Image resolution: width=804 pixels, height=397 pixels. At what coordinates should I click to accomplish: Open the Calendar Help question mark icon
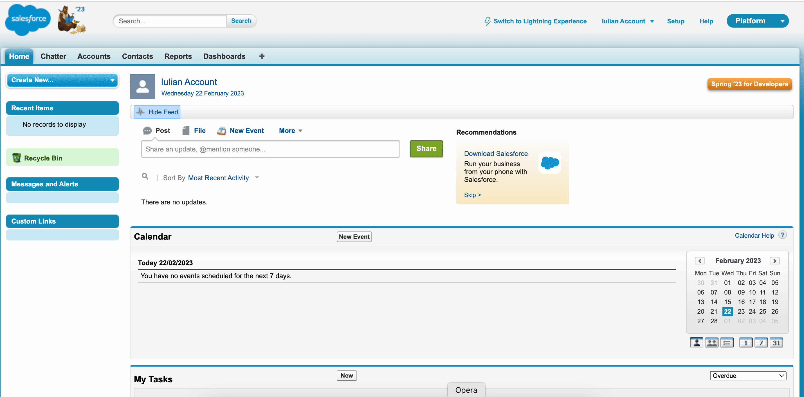coord(782,235)
